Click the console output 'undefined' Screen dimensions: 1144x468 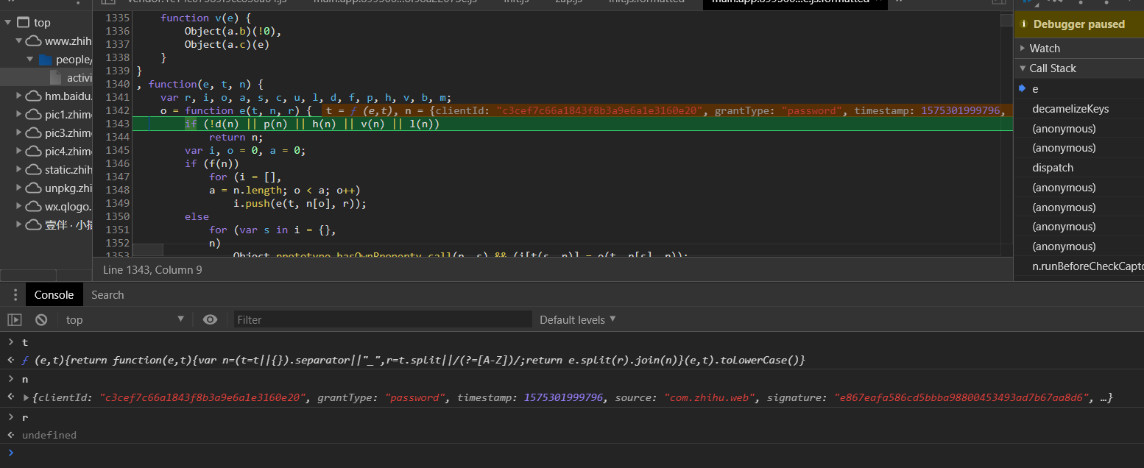click(x=49, y=435)
